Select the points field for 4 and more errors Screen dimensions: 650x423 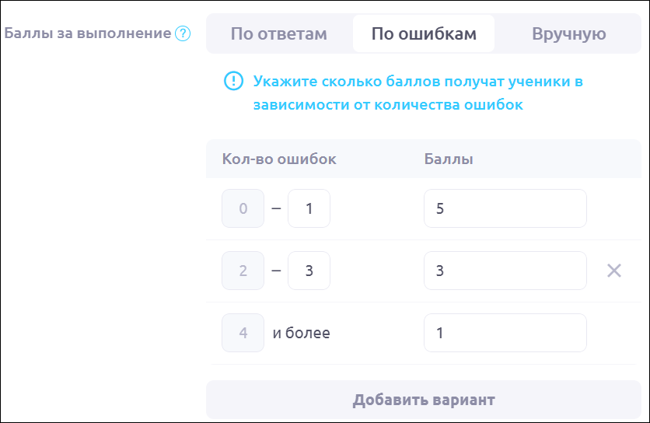(x=505, y=333)
